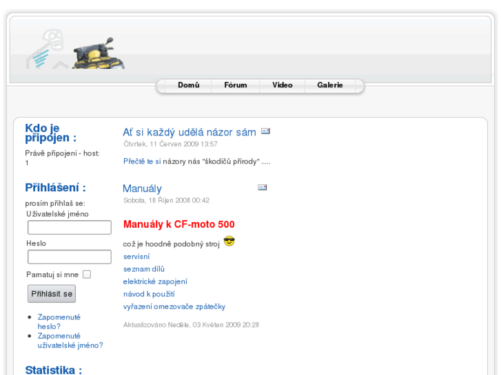Click the date 'Čtvrtek, 11 Červen 2009 13:57'

coord(170,144)
